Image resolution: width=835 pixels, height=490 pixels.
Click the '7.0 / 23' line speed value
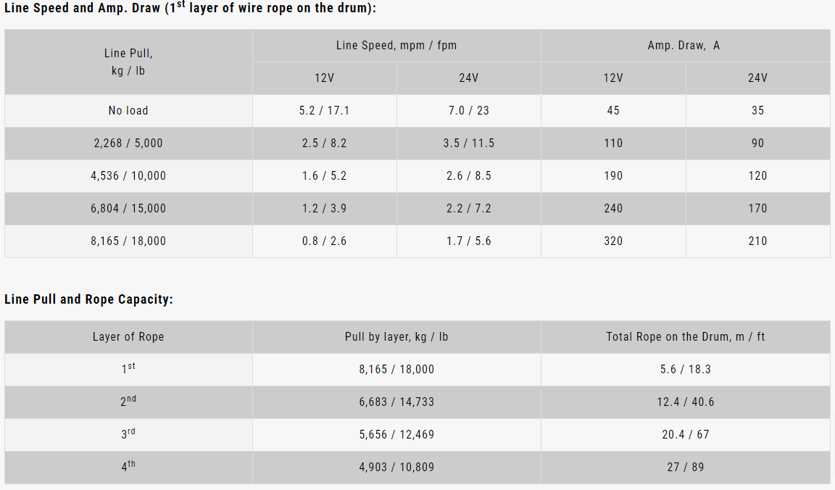[468, 111]
